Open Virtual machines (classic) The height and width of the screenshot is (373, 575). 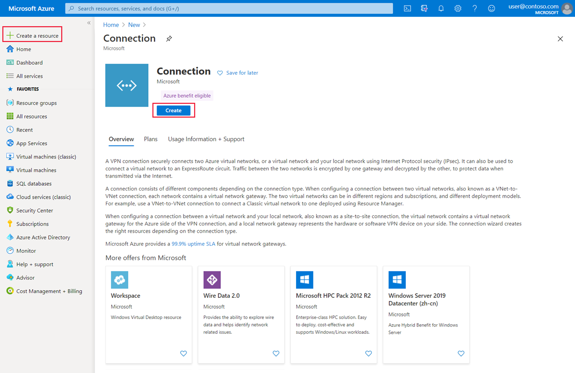[41, 157]
